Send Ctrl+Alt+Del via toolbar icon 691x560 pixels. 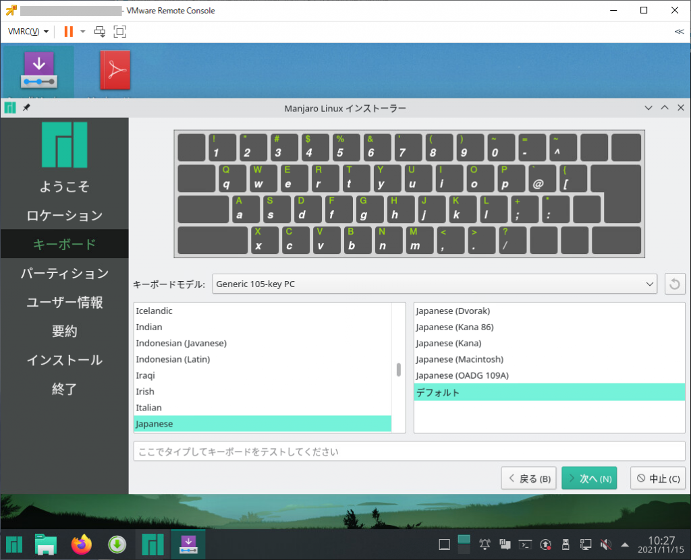point(100,31)
